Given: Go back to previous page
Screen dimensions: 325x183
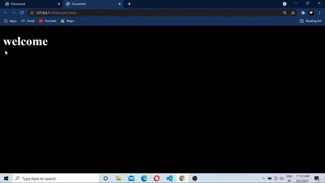Looking at the screenshot, I should [x=6, y=13].
